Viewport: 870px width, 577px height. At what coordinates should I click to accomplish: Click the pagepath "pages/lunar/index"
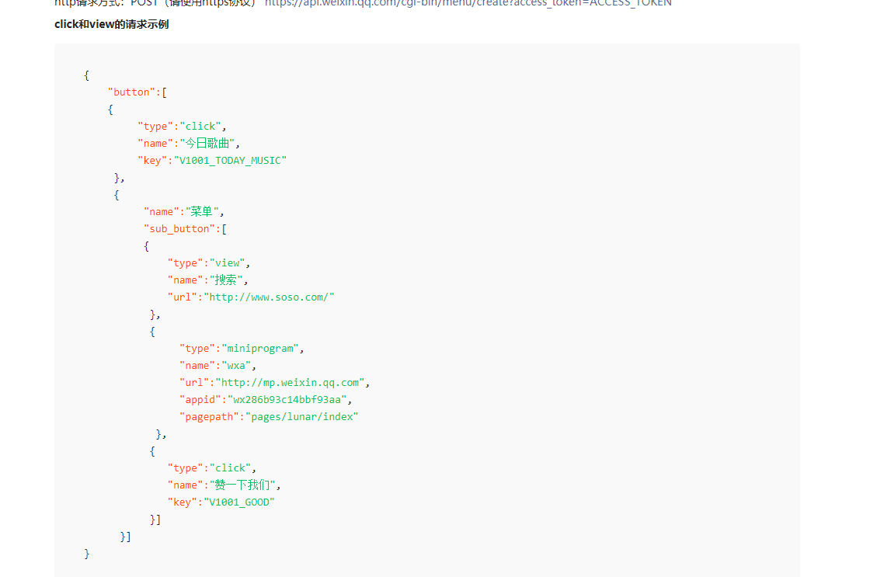point(302,417)
